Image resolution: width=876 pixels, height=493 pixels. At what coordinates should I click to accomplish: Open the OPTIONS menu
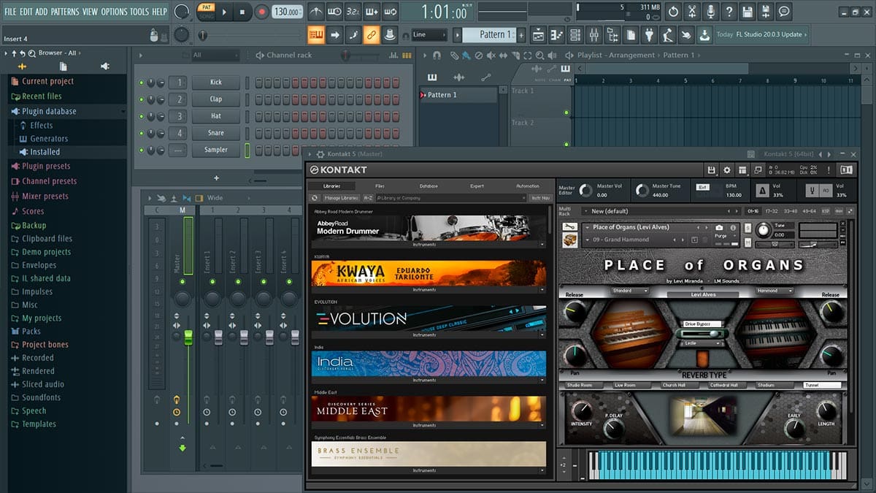[x=114, y=12]
